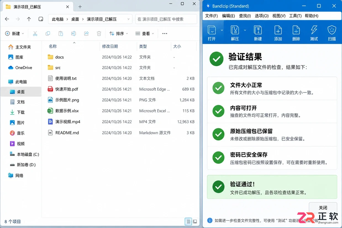This screenshot has width=342, height=228.
Task: Expand the address bar history dropdown
Action: pos(128,19)
